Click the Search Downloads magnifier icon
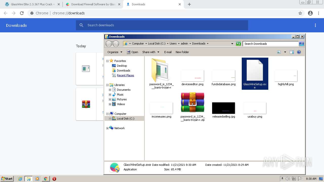This screenshot has height=182, width=324. coord(301,44)
